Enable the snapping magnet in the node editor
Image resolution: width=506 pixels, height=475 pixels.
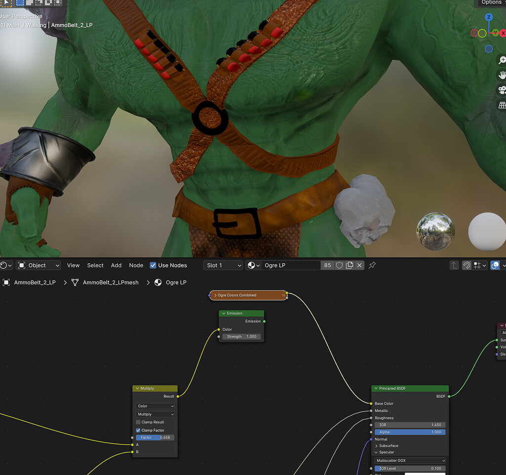(466, 265)
